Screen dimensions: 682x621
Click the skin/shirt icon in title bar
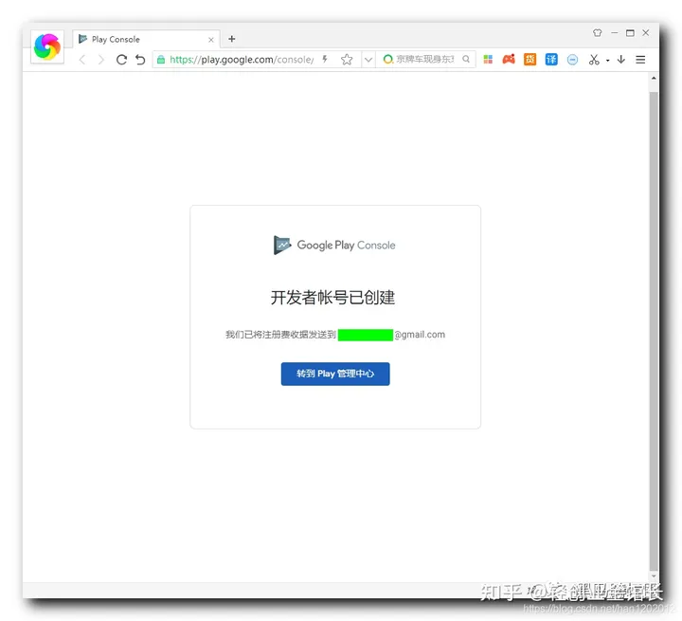click(x=597, y=32)
